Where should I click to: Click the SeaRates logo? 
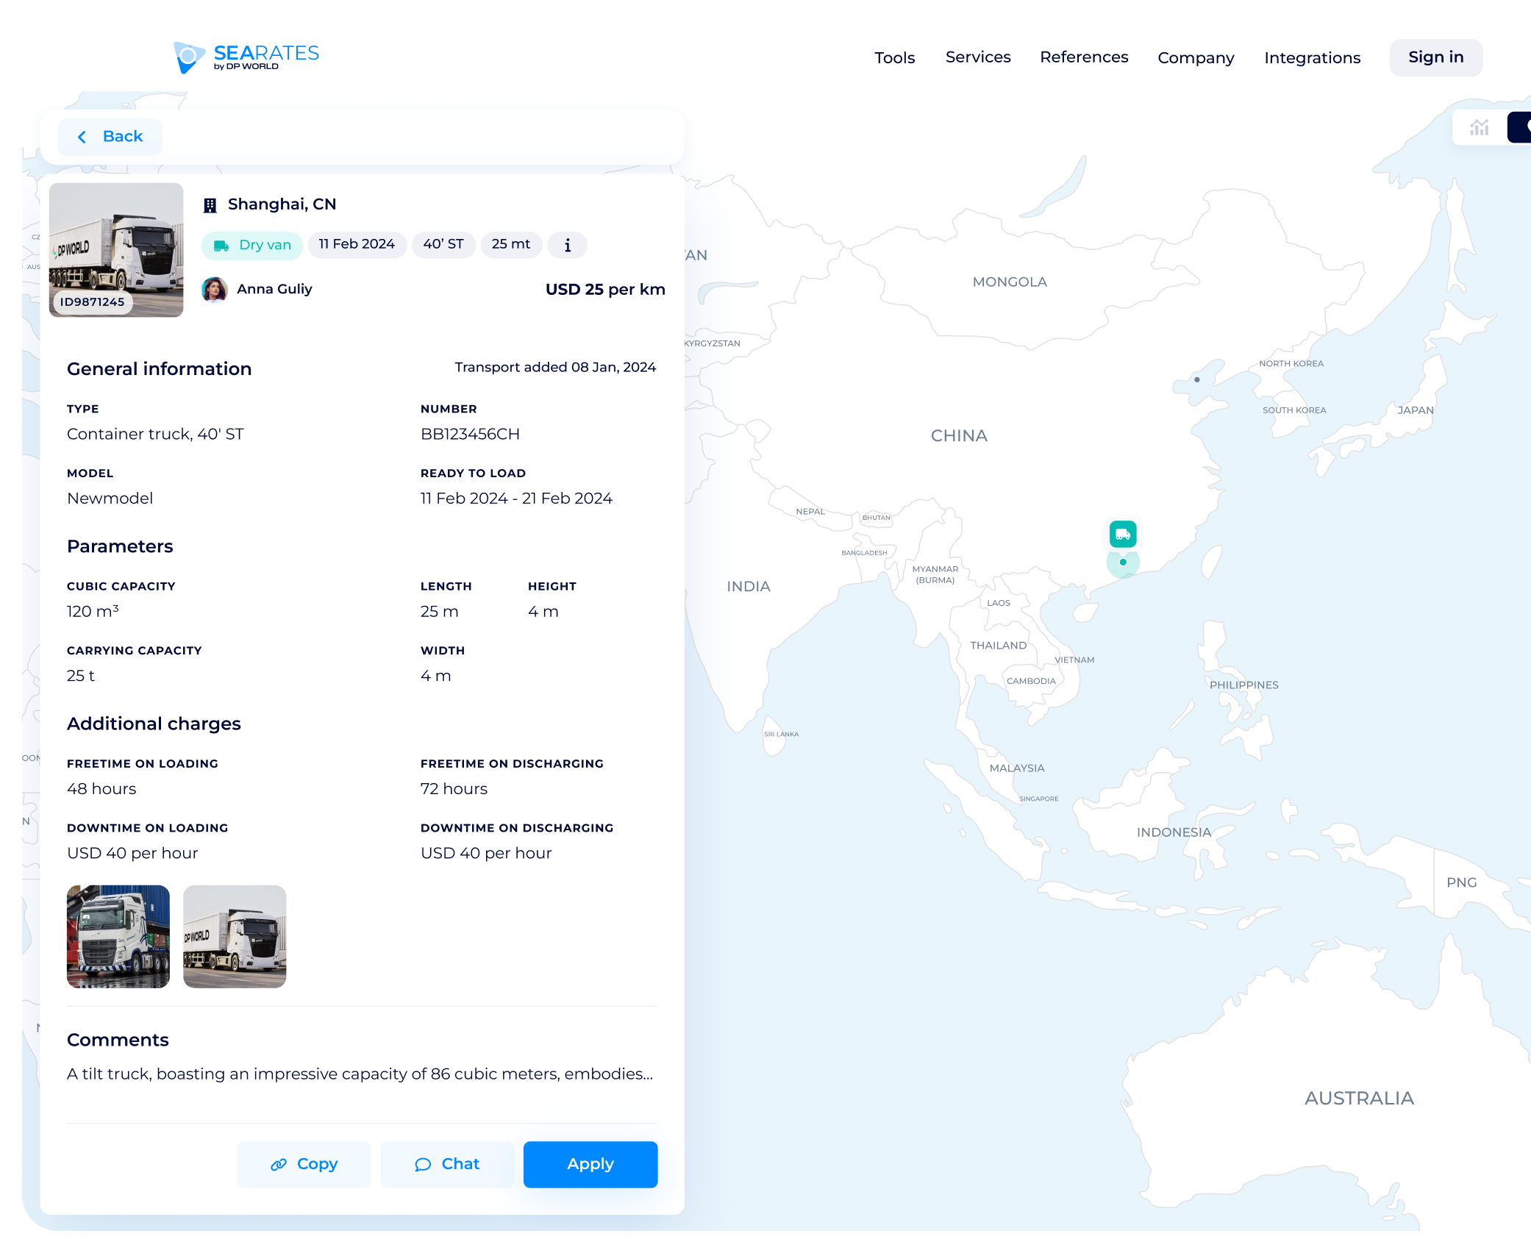246,57
